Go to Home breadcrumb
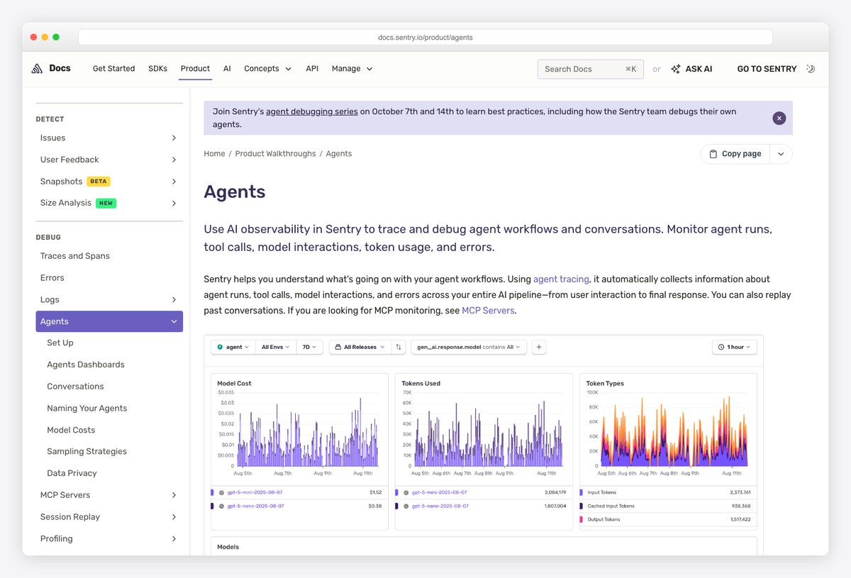This screenshot has width=851, height=578. click(x=214, y=154)
